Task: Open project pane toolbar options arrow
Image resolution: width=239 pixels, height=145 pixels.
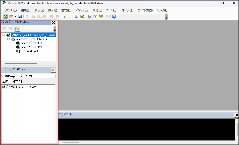Action: [55, 29]
